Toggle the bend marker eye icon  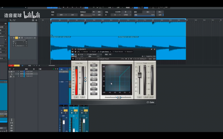[94, 12]
